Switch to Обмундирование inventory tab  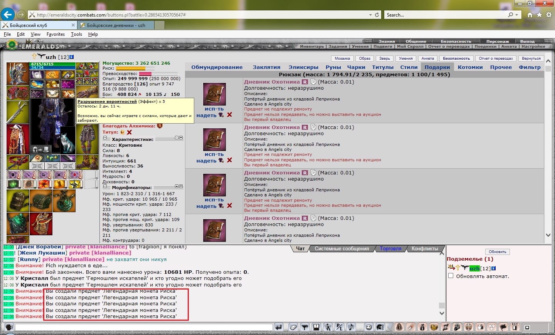point(217,67)
